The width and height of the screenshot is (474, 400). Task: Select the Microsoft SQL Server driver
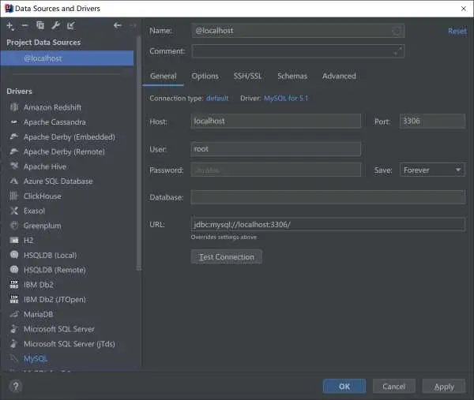click(59, 329)
